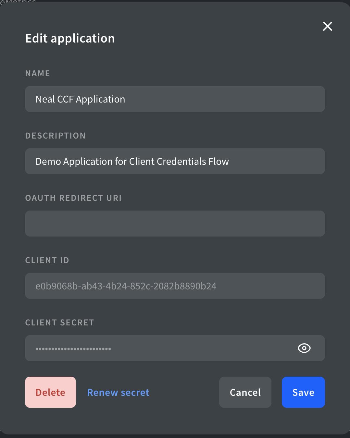Viewport: 350px width, 438px height.
Task: Click the Neal CCF Application text
Action: point(80,99)
